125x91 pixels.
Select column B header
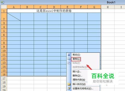(27, 7)
